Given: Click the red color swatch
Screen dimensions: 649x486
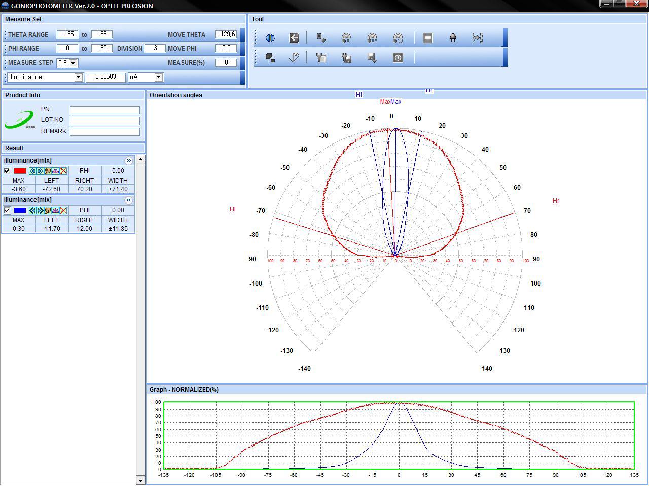Looking at the screenshot, I should [20, 171].
